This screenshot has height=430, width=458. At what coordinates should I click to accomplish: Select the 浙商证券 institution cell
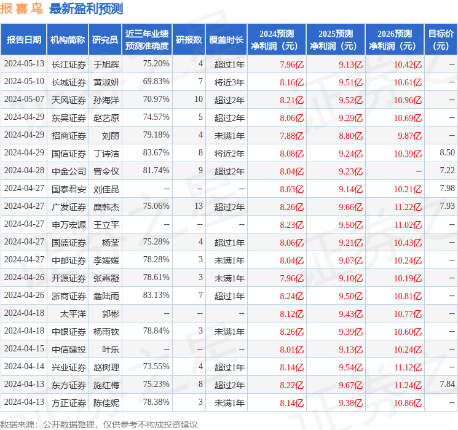click(69, 295)
